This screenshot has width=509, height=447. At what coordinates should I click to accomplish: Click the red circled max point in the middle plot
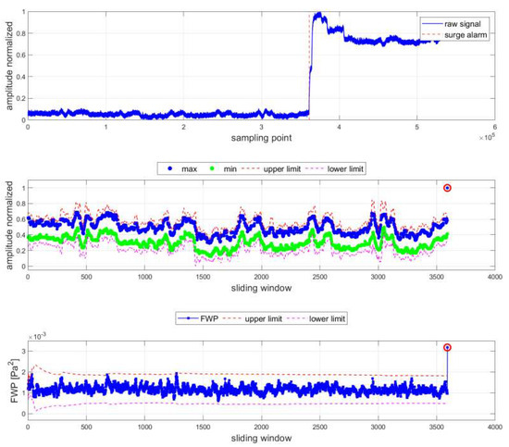pyautogui.click(x=447, y=188)
